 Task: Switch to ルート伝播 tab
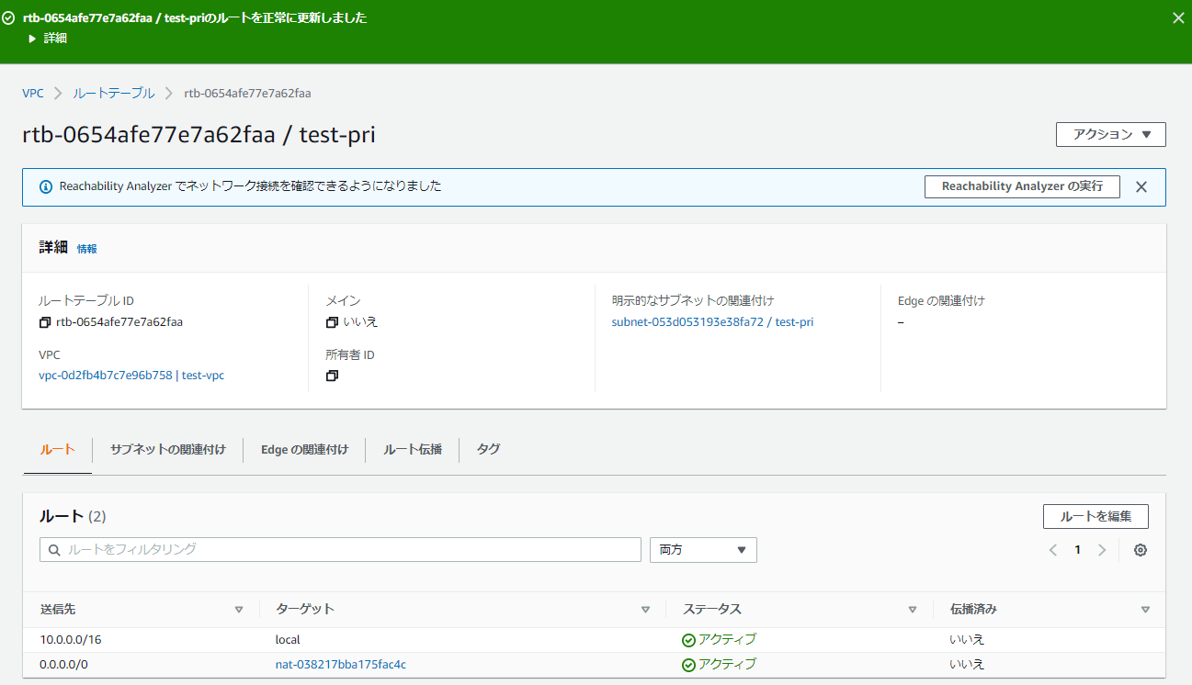pos(413,450)
